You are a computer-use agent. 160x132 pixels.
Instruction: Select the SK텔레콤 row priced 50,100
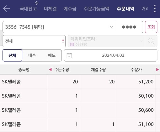80,96
